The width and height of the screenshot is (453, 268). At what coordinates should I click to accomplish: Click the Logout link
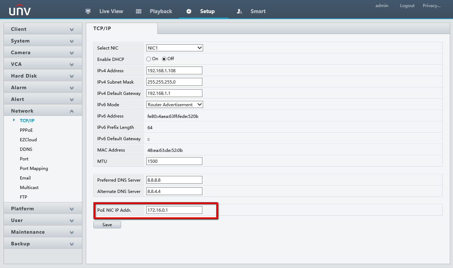[x=407, y=6]
